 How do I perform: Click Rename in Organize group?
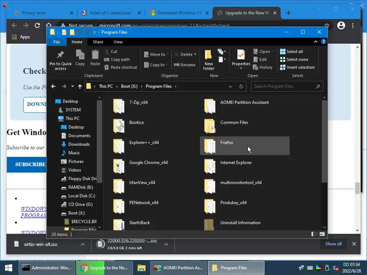coord(185,65)
